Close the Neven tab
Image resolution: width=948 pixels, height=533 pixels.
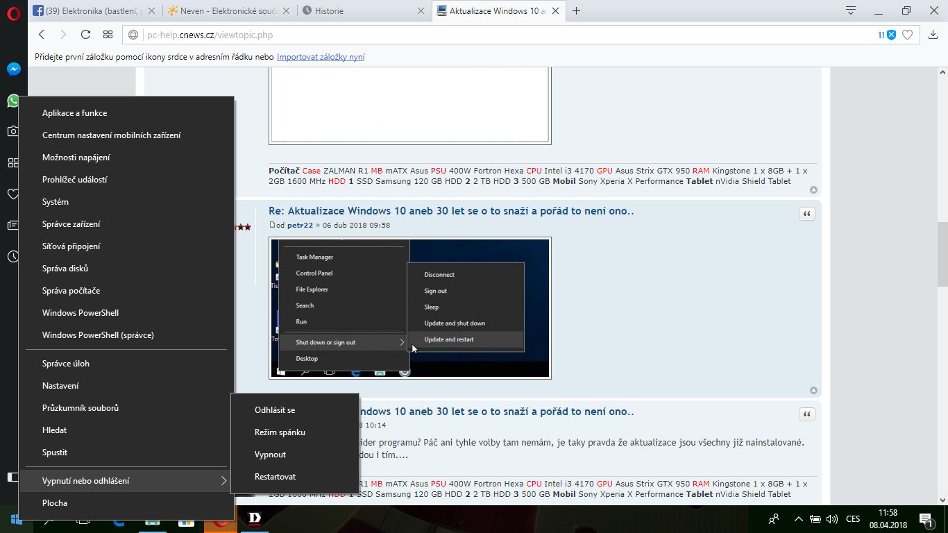tap(286, 11)
